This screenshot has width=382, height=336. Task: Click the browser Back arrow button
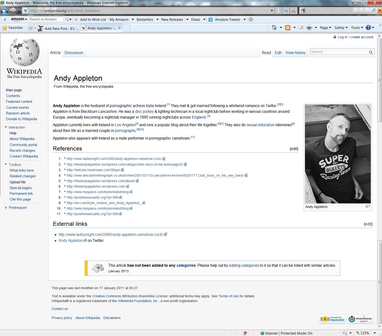pos(4,11)
